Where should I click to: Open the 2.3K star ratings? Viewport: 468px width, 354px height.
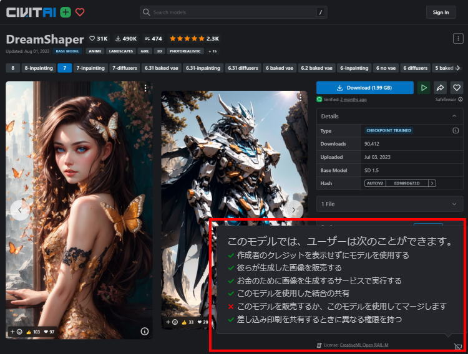[194, 39]
